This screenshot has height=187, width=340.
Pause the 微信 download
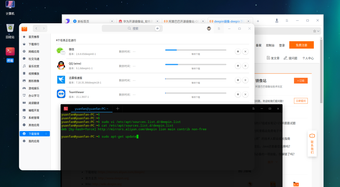coord(238,52)
